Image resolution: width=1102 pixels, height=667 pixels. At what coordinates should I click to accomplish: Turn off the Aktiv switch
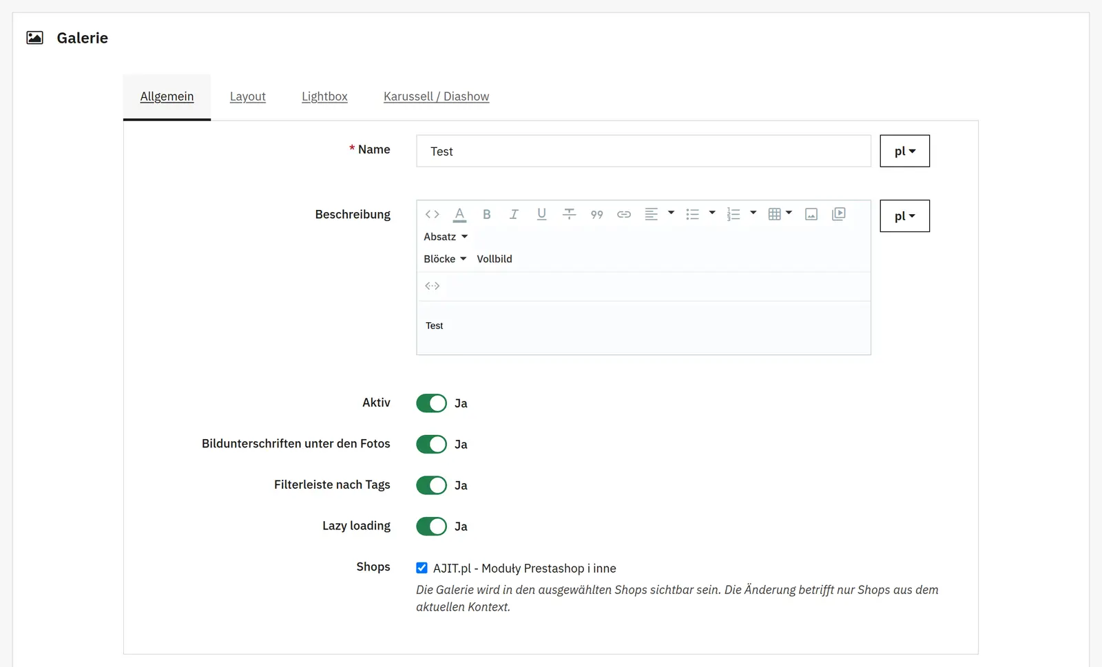point(432,403)
